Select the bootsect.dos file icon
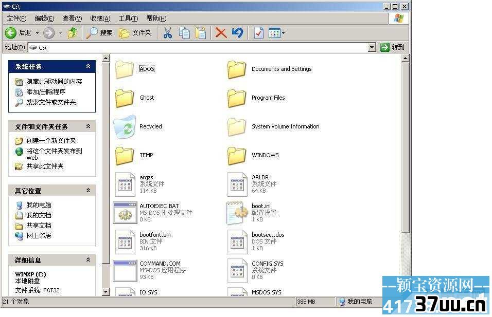This screenshot has height=317, width=492. 237,242
